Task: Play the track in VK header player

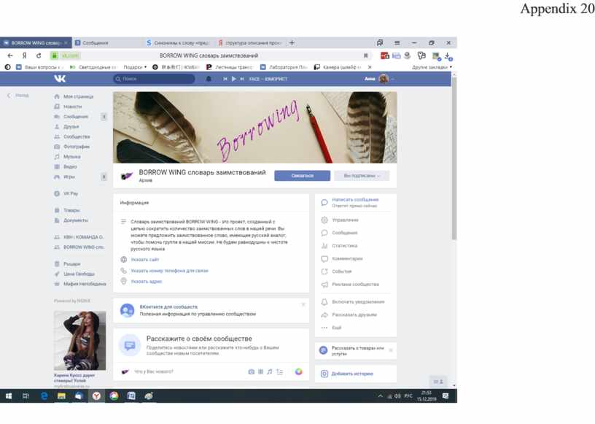Action: pyautogui.click(x=234, y=79)
